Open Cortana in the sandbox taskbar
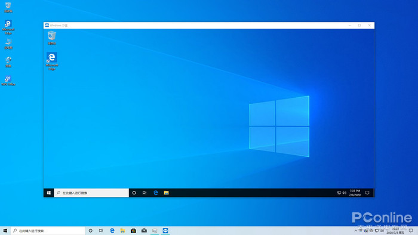The width and height of the screenshot is (418, 235). tap(134, 193)
